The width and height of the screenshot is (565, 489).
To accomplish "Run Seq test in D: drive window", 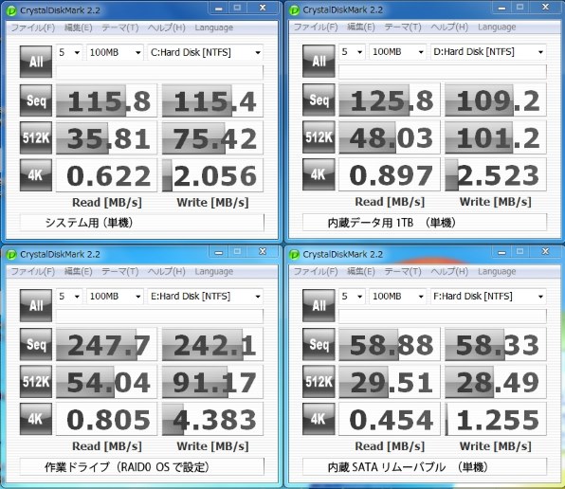I will click(319, 100).
